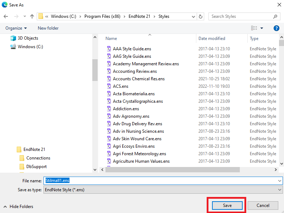This screenshot has height=213, width=284.
Task: Cancel the Save As dialog
Action: click(263, 206)
